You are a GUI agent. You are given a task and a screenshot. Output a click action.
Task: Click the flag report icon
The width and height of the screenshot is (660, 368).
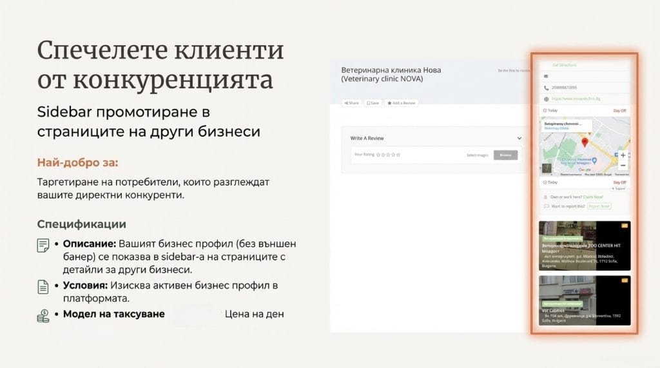click(x=547, y=206)
